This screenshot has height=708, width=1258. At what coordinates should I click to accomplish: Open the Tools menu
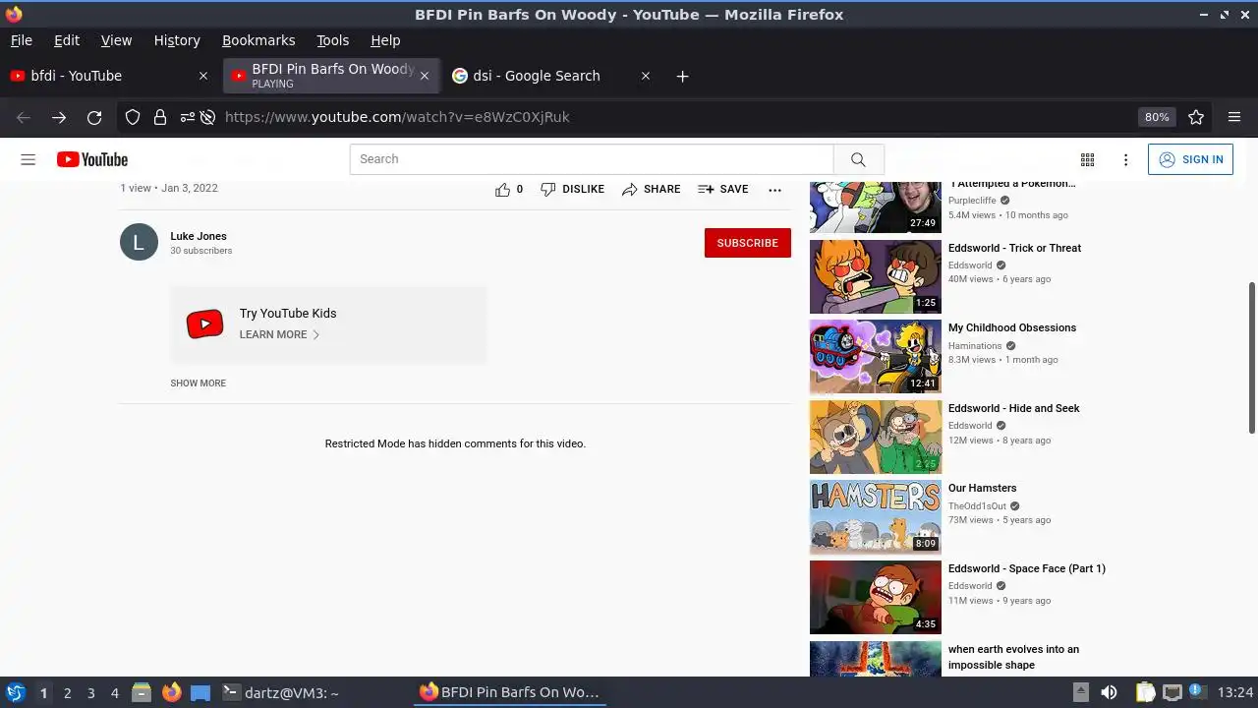(x=333, y=40)
